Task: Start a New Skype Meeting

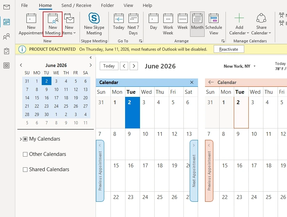Action: click(x=94, y=24)
